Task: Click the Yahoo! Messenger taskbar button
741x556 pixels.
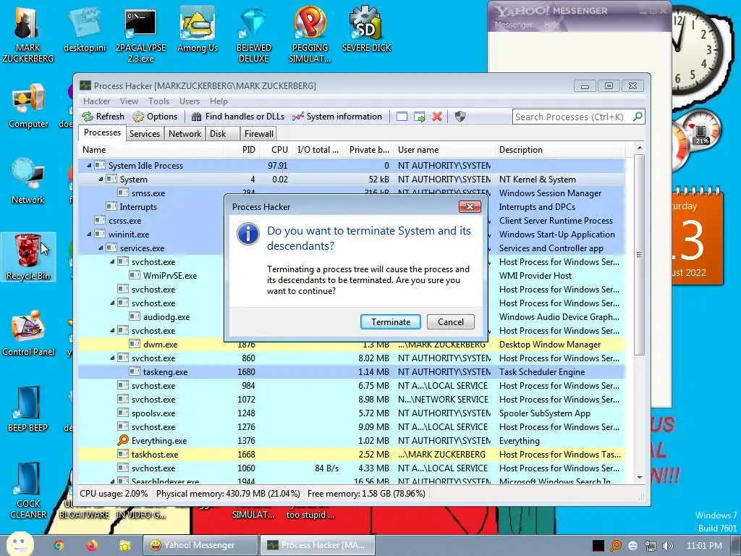Action: 200,545
